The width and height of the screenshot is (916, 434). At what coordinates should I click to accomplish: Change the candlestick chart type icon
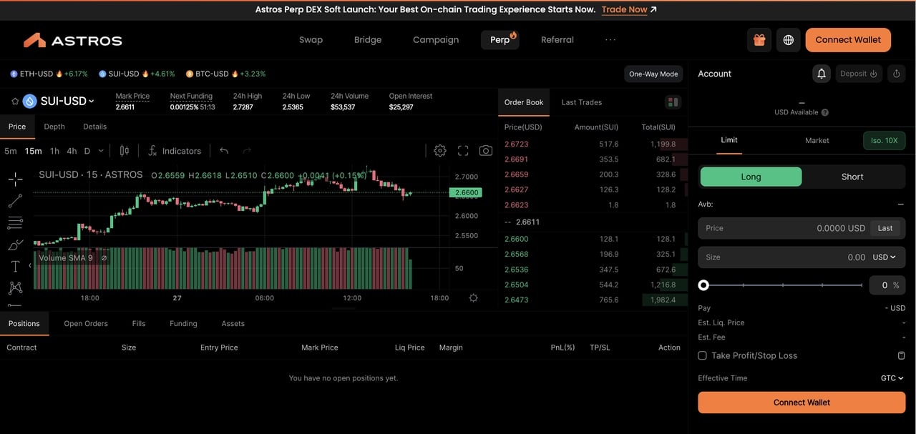pyautogui.click(x=125, y=151)
